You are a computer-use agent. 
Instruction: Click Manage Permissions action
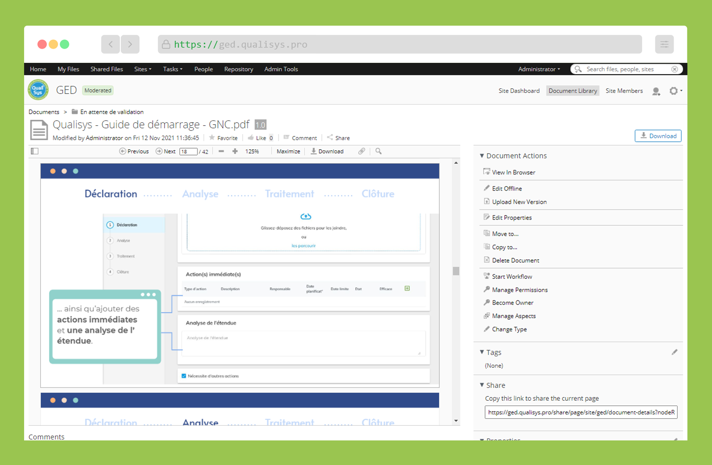pyautogui.click(x=515, y=290)
